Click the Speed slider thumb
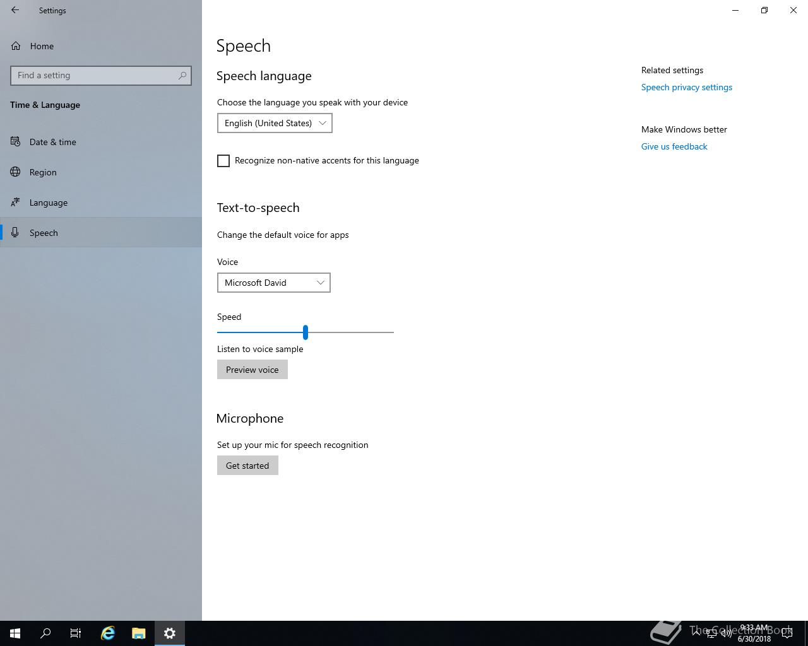The height and width of the screenshot is (646, 808). (x=306, y=332)
